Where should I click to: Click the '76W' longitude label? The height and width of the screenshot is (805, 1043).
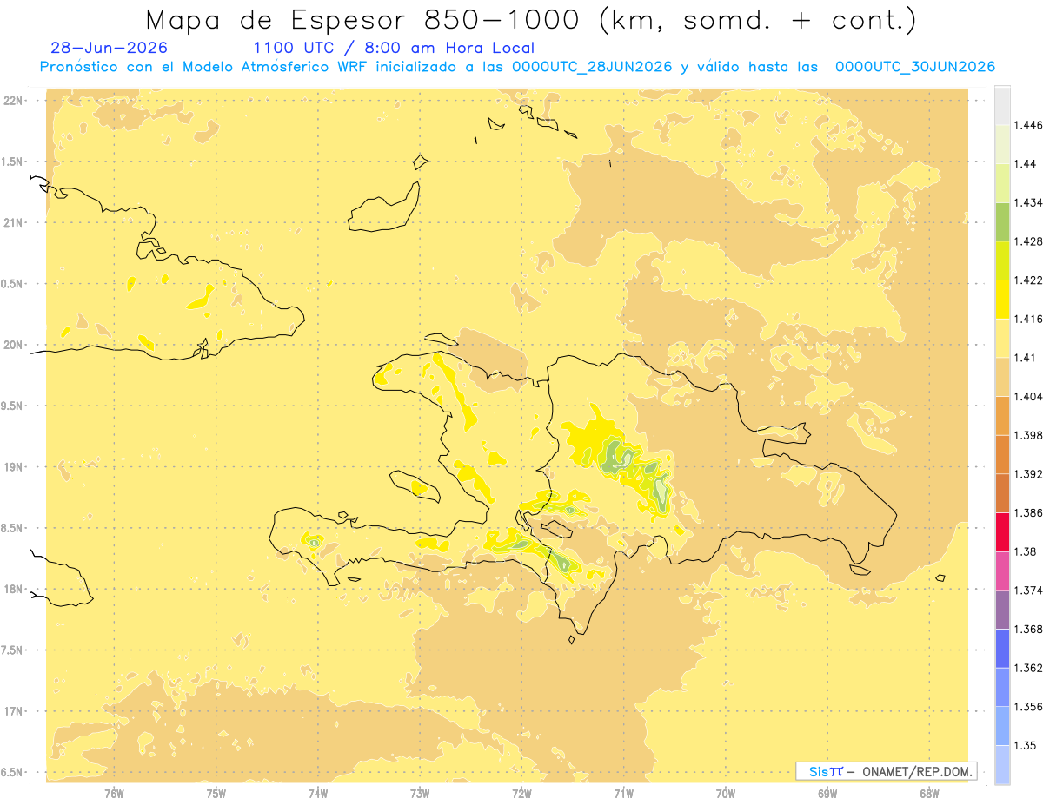point(114,794)
